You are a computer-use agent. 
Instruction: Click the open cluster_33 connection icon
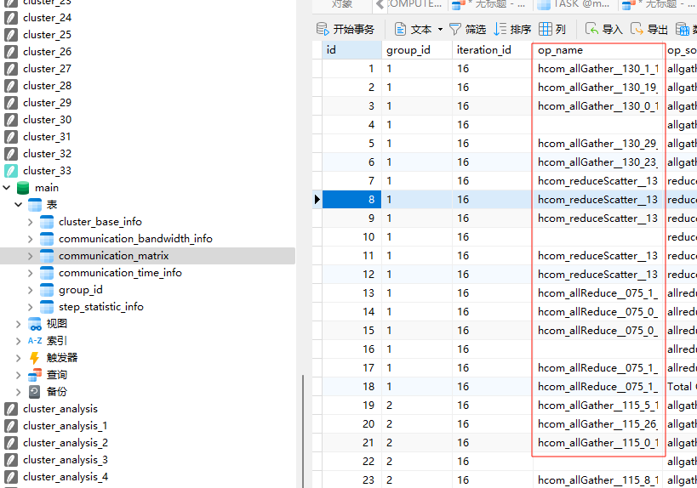[x=11, y=171]
